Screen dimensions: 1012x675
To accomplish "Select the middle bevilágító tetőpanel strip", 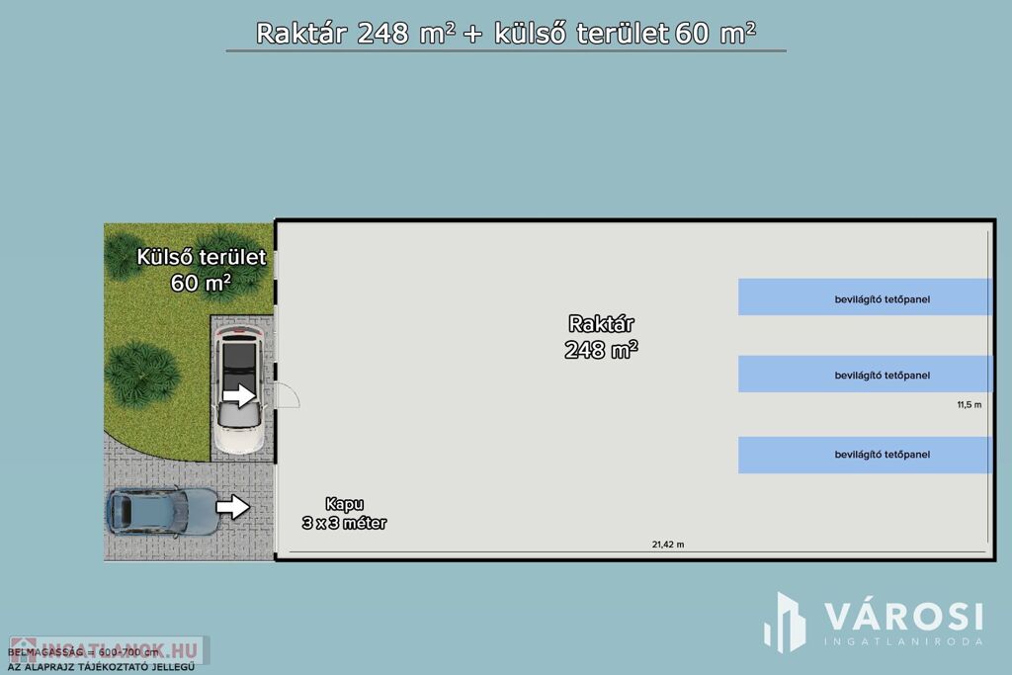I will click(x=865, y=375).
